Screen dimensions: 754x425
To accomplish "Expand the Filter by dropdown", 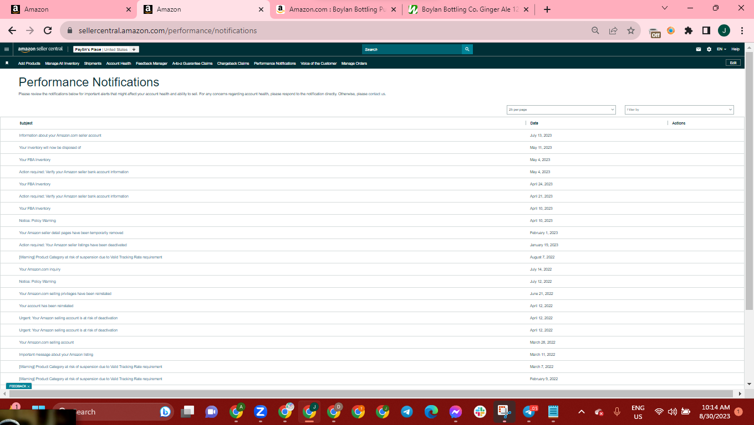I will pyautogui.click(x=679, y=110).
